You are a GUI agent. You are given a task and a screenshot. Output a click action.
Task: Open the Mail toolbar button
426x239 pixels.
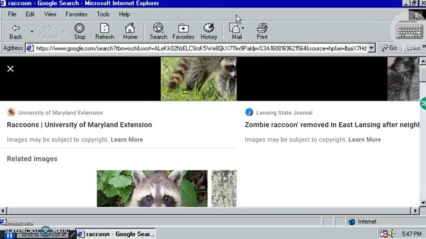[236, 31]
